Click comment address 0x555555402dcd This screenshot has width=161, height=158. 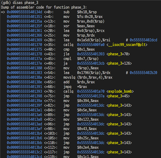(143, 40)
